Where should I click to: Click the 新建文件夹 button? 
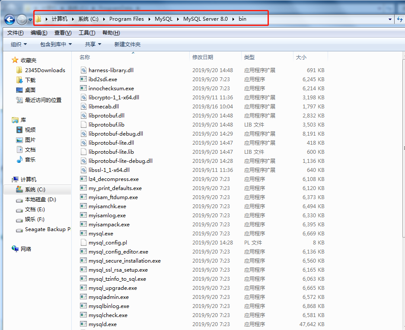pyautogui.click(x=128, y=44)
